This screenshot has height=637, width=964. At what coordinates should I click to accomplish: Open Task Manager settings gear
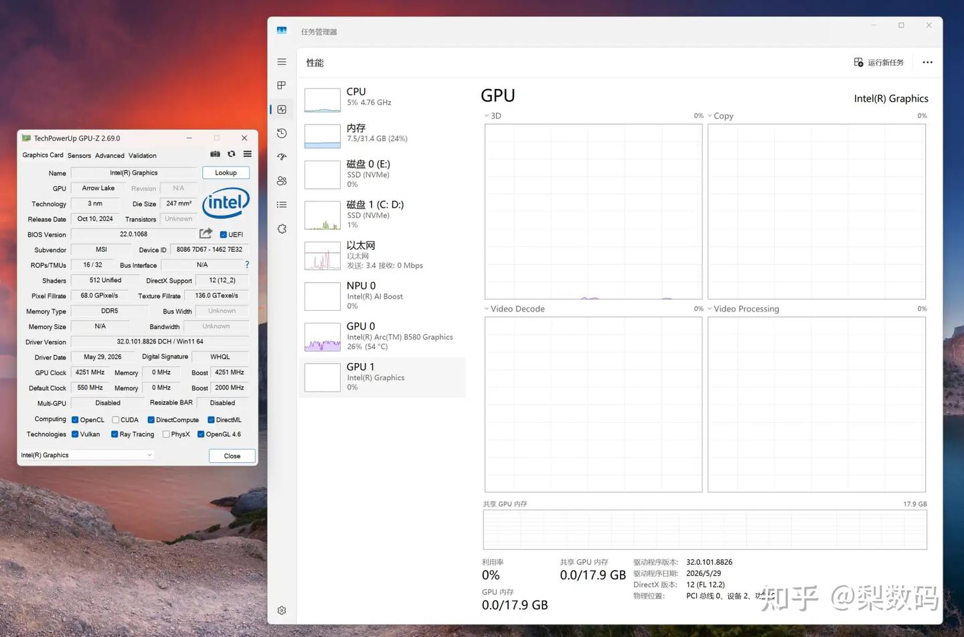coord(282,610)
